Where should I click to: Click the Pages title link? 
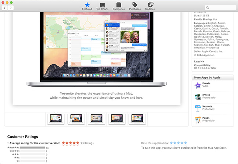coord(206,118)
